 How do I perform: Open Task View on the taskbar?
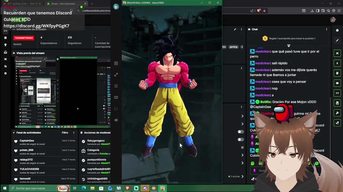point(75,188)
